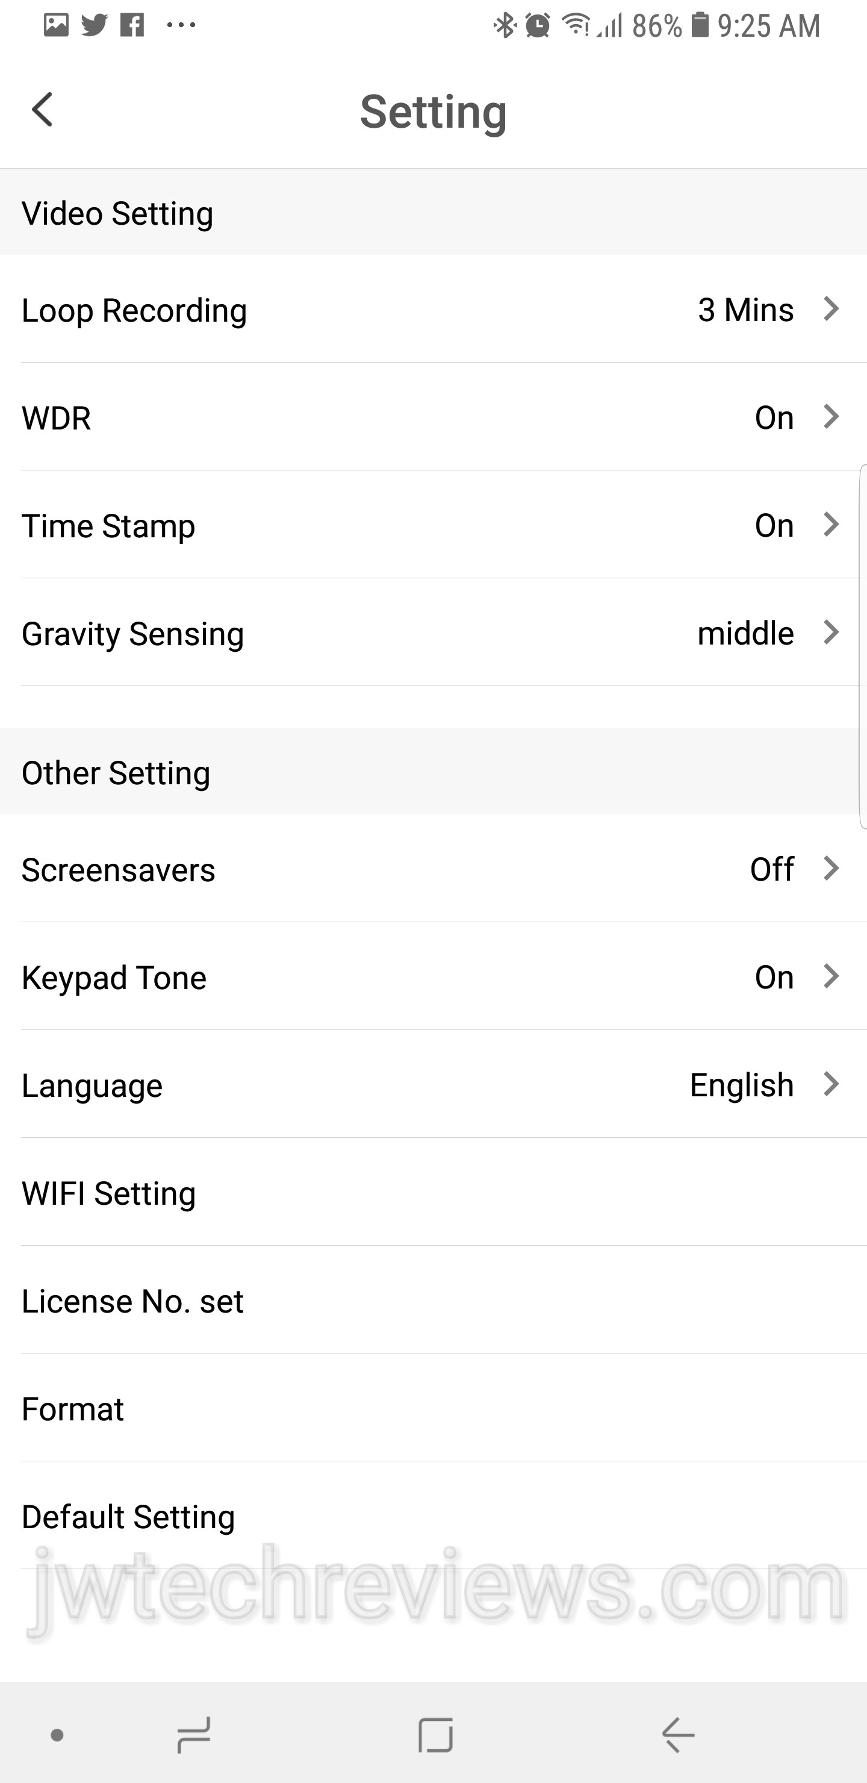Viewport: 867px width, 1783px height.
Task: Tap the gallery notification icon in status bar
Action: 56,25
